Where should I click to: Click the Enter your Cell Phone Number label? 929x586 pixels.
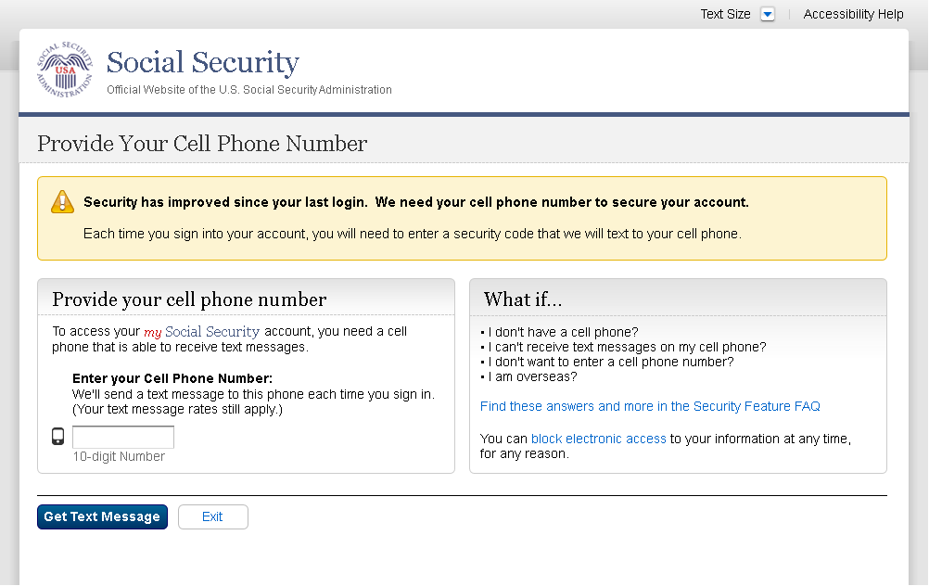[x=172, y=378]
